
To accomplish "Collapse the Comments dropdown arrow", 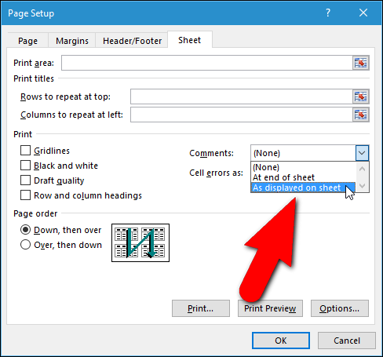I will click(362, 153).
